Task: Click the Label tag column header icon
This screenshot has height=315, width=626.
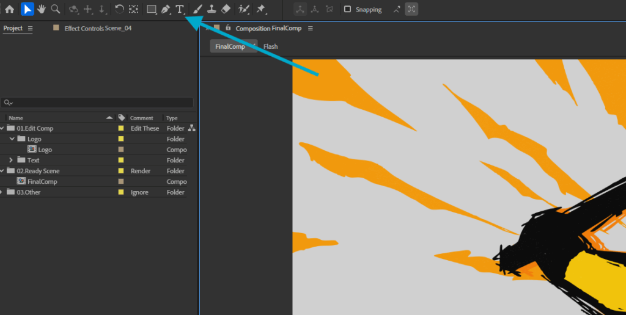Action: [122, 118]
